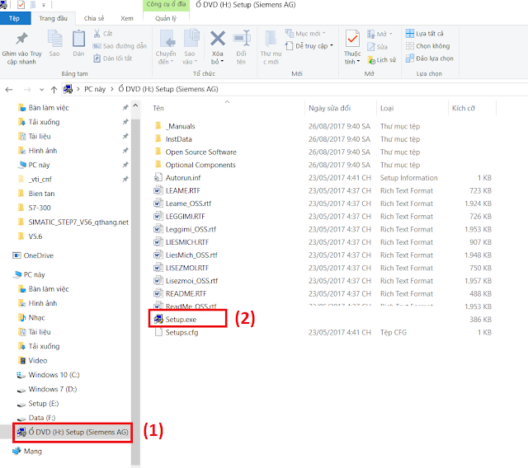Click the Ghim vào Truy cập nhanh pin icon
Viewport: 528px width, 468px height.
pyautogui.click(x=21, y=39)
